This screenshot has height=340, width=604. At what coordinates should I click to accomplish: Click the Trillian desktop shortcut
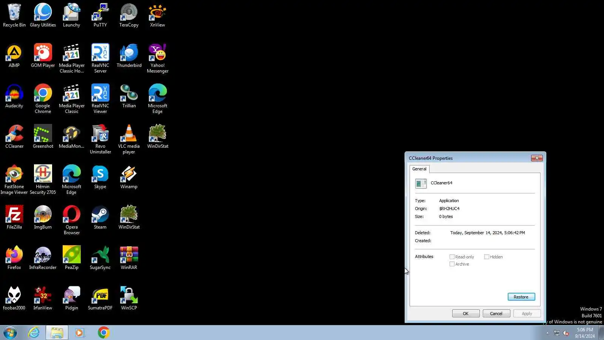point(129,97)
